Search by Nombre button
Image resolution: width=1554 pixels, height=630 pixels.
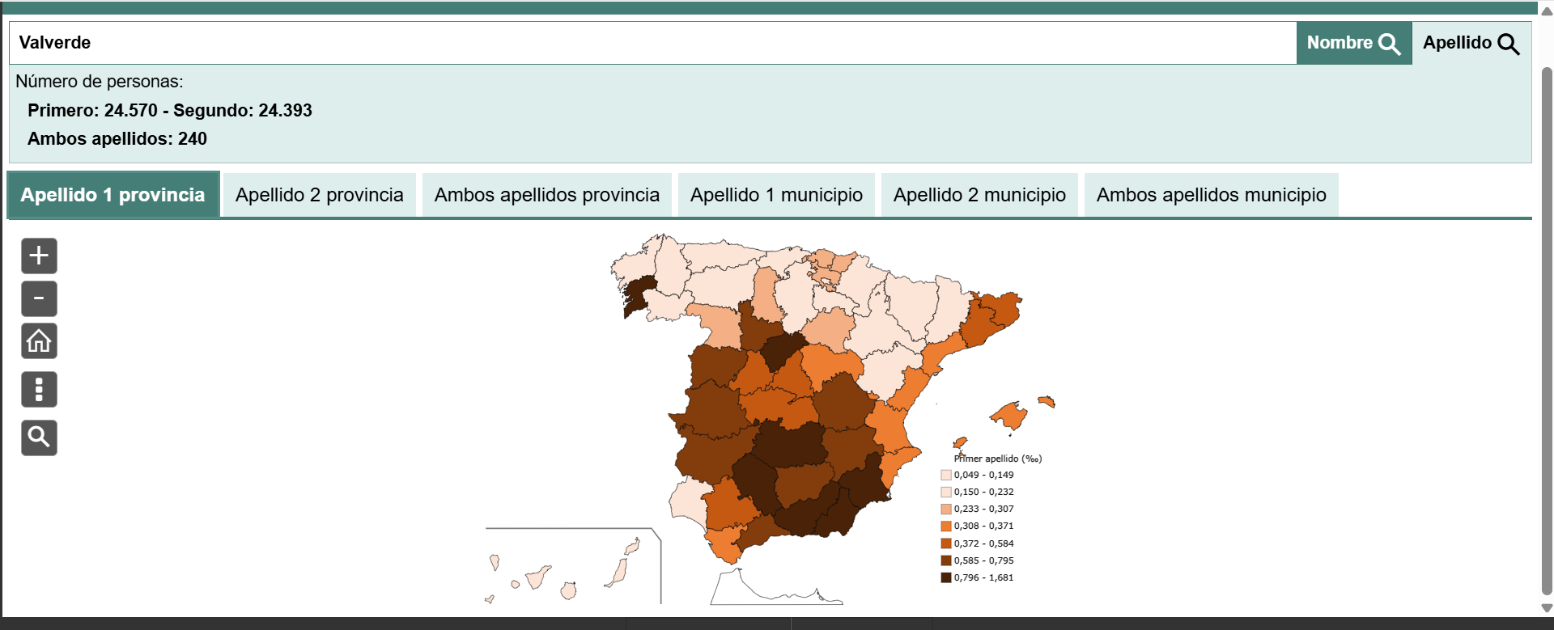(1353, 43)
